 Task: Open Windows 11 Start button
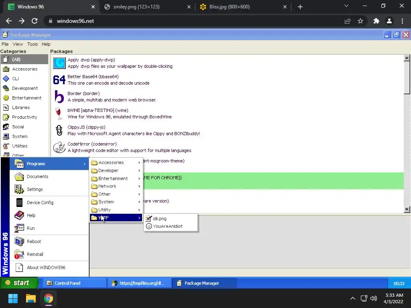(13, 298)
